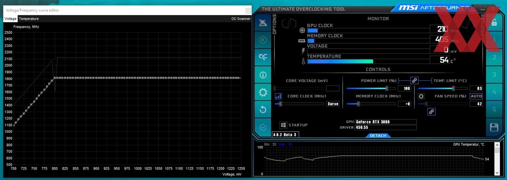Viewport: 507px width, 180px height.
Task: Click the curve point at 800 mV
Action: (x=55, y=78)
